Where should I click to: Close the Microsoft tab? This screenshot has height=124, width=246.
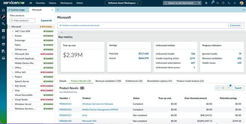click(x=52, y=10)
